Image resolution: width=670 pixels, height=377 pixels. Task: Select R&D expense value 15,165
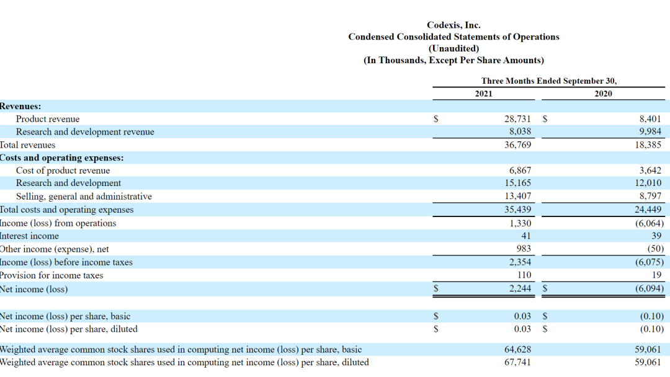[517, 183]
